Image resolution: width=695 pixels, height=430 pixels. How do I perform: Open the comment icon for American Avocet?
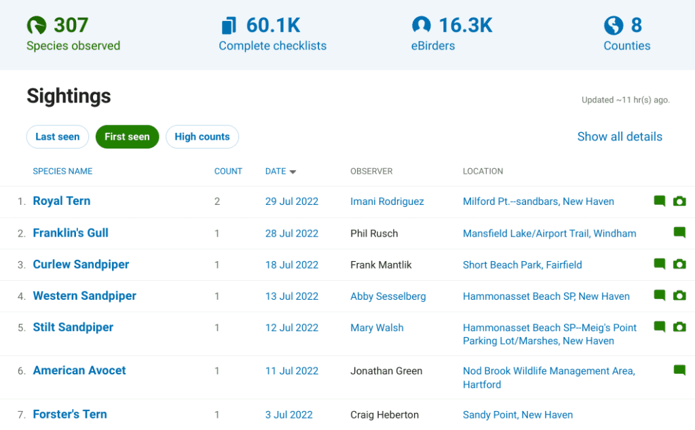click(x=679, y=370)
